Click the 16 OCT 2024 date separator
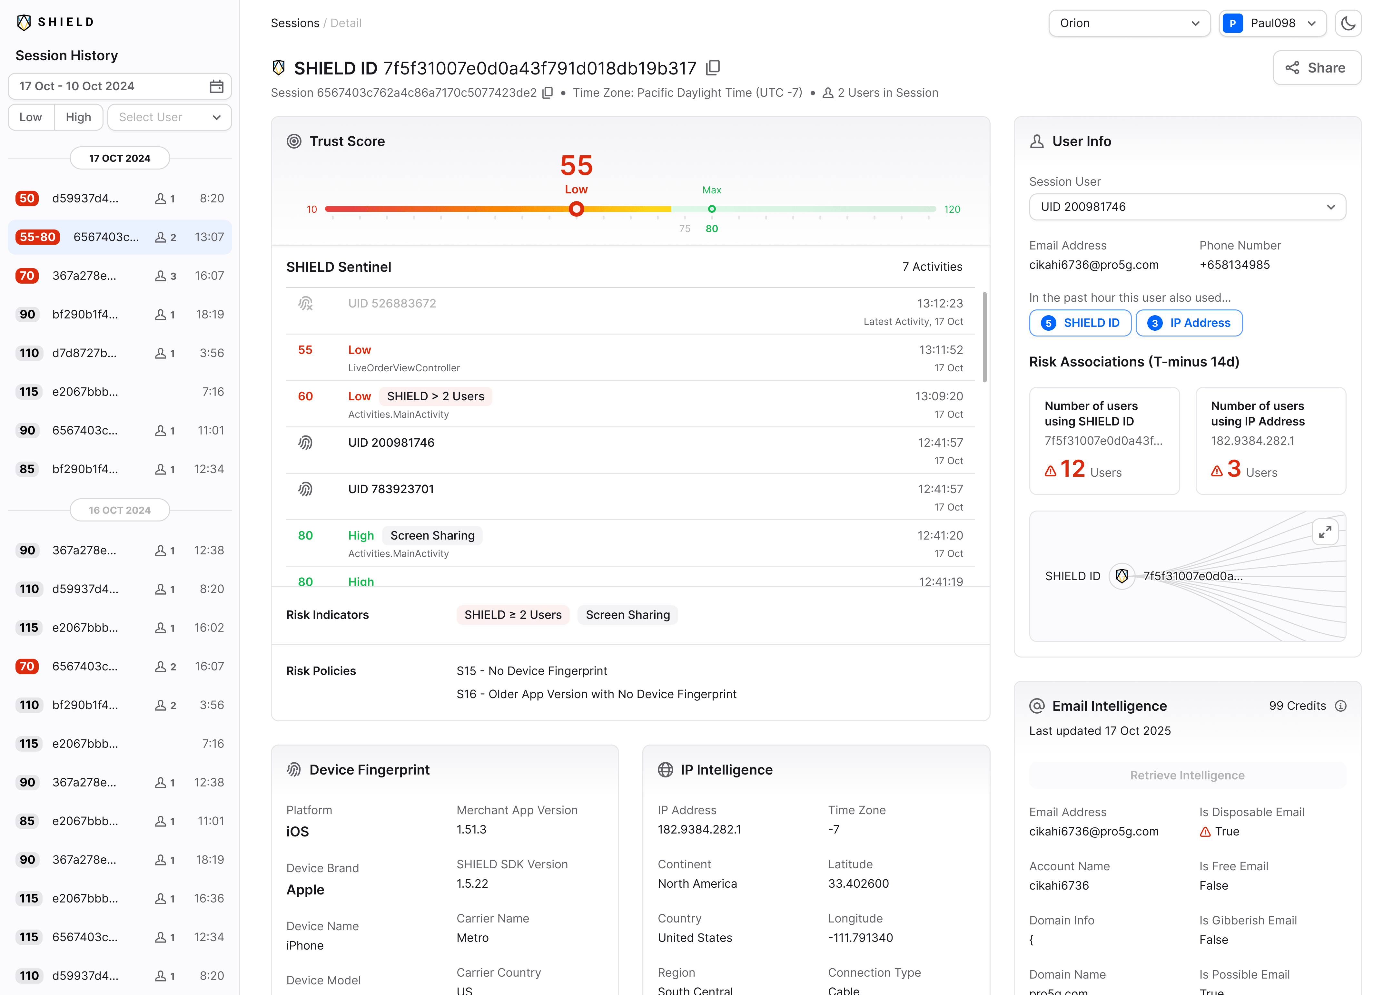Screen dimensions: 1393x995 click(120, 510)
